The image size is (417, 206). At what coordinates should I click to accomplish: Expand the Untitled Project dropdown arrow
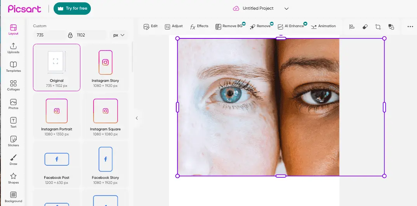tap(287, 9)
